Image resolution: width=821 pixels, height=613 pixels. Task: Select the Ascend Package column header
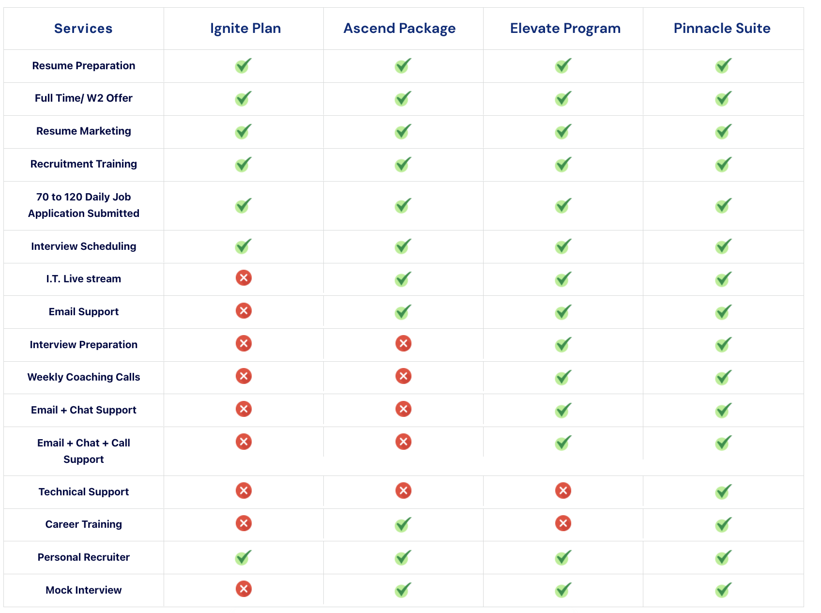pos(399,29)
